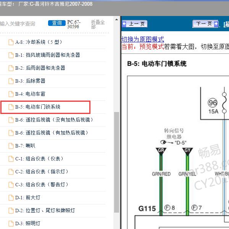Image resolution: width=229 pixels, height=229 pixels.
Task: Click the 当前：预览模式 status text
Action: [x=143, y=47]
